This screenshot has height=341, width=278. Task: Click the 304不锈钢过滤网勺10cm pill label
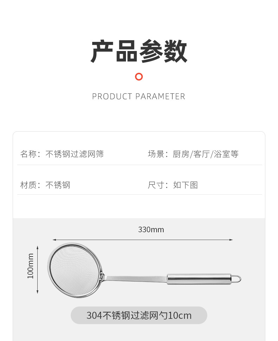(139, 315)
